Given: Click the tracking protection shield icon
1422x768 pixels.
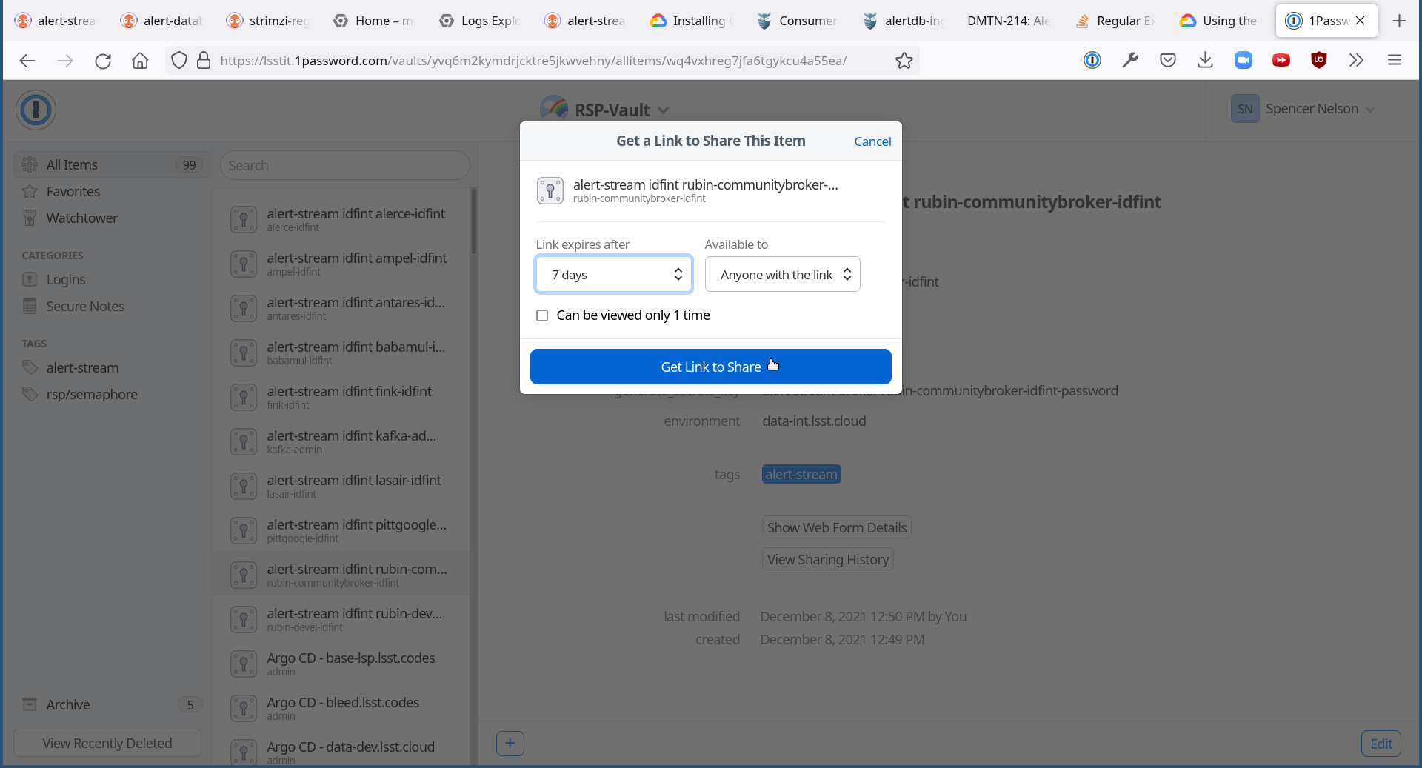Looking at the screenshot, I should 179,61.
